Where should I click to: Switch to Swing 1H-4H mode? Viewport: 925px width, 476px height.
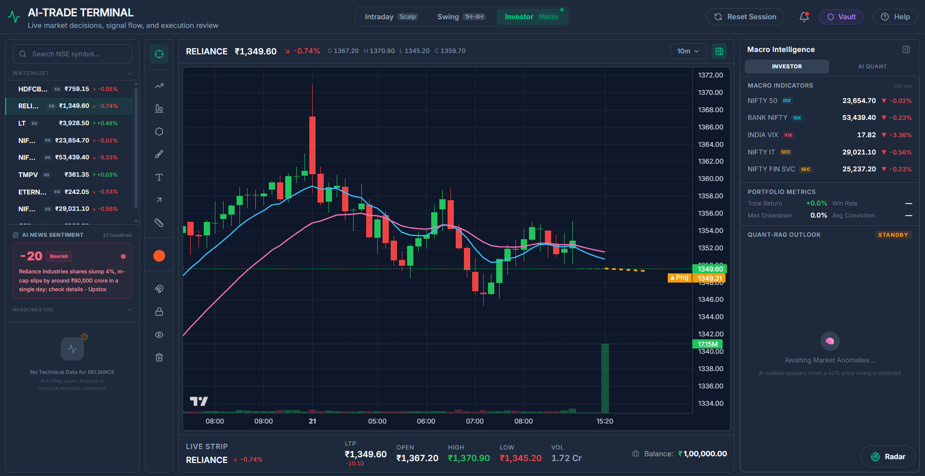click(461, 17)
